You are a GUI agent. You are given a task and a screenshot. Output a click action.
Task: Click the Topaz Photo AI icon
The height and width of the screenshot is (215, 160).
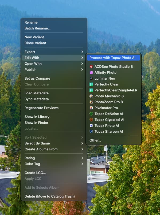pos(91,126)
